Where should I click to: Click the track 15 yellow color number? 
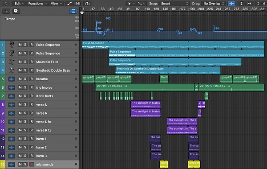coord(3,165)
